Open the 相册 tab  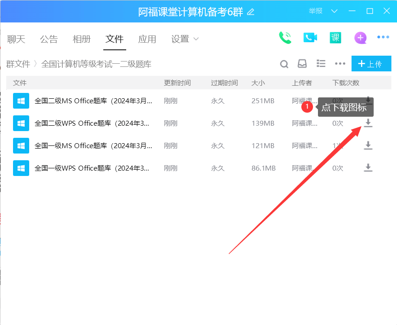pos(81,39)
